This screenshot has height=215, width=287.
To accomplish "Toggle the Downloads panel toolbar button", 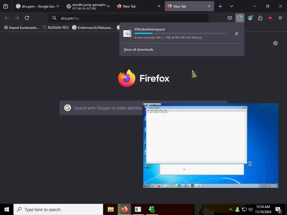I will (x=240, y=18).
